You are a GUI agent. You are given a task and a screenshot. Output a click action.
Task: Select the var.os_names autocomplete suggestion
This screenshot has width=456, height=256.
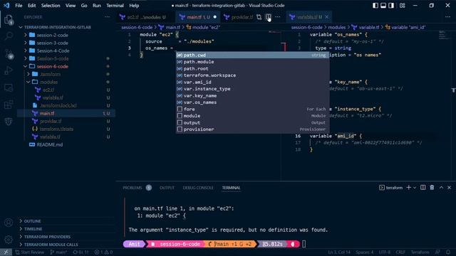[x=252, y=102]
